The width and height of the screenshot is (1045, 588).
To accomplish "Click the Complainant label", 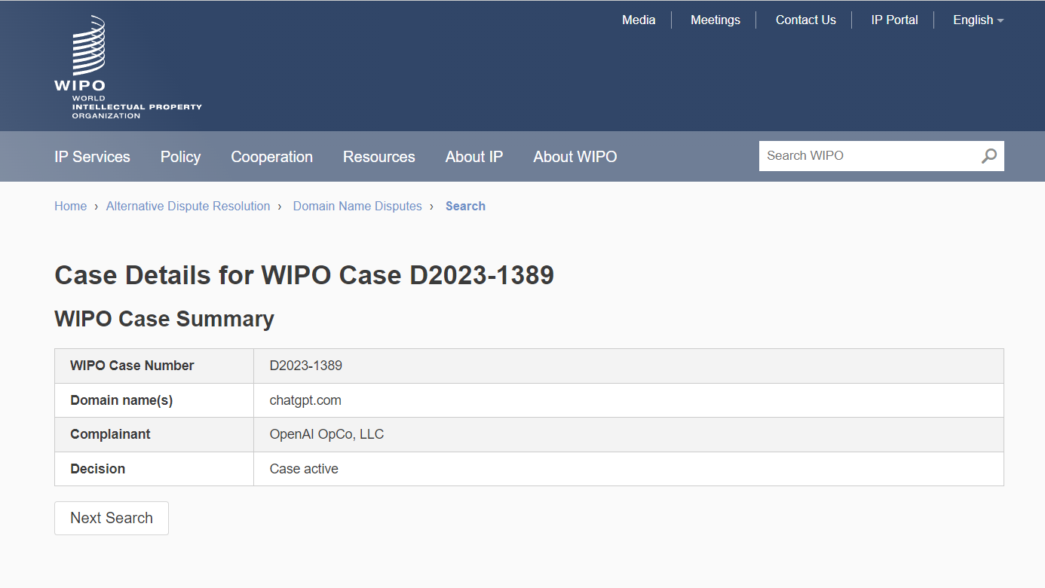I will coord(110,434).
